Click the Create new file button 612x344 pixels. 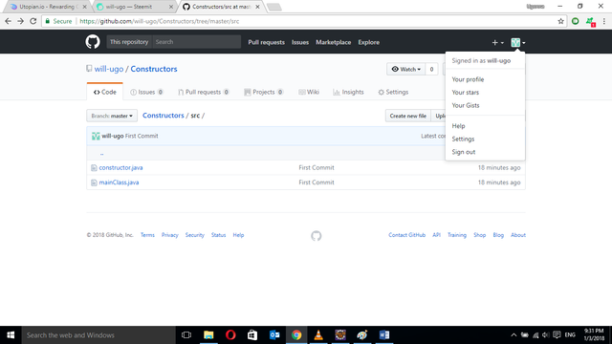[408, 116]
